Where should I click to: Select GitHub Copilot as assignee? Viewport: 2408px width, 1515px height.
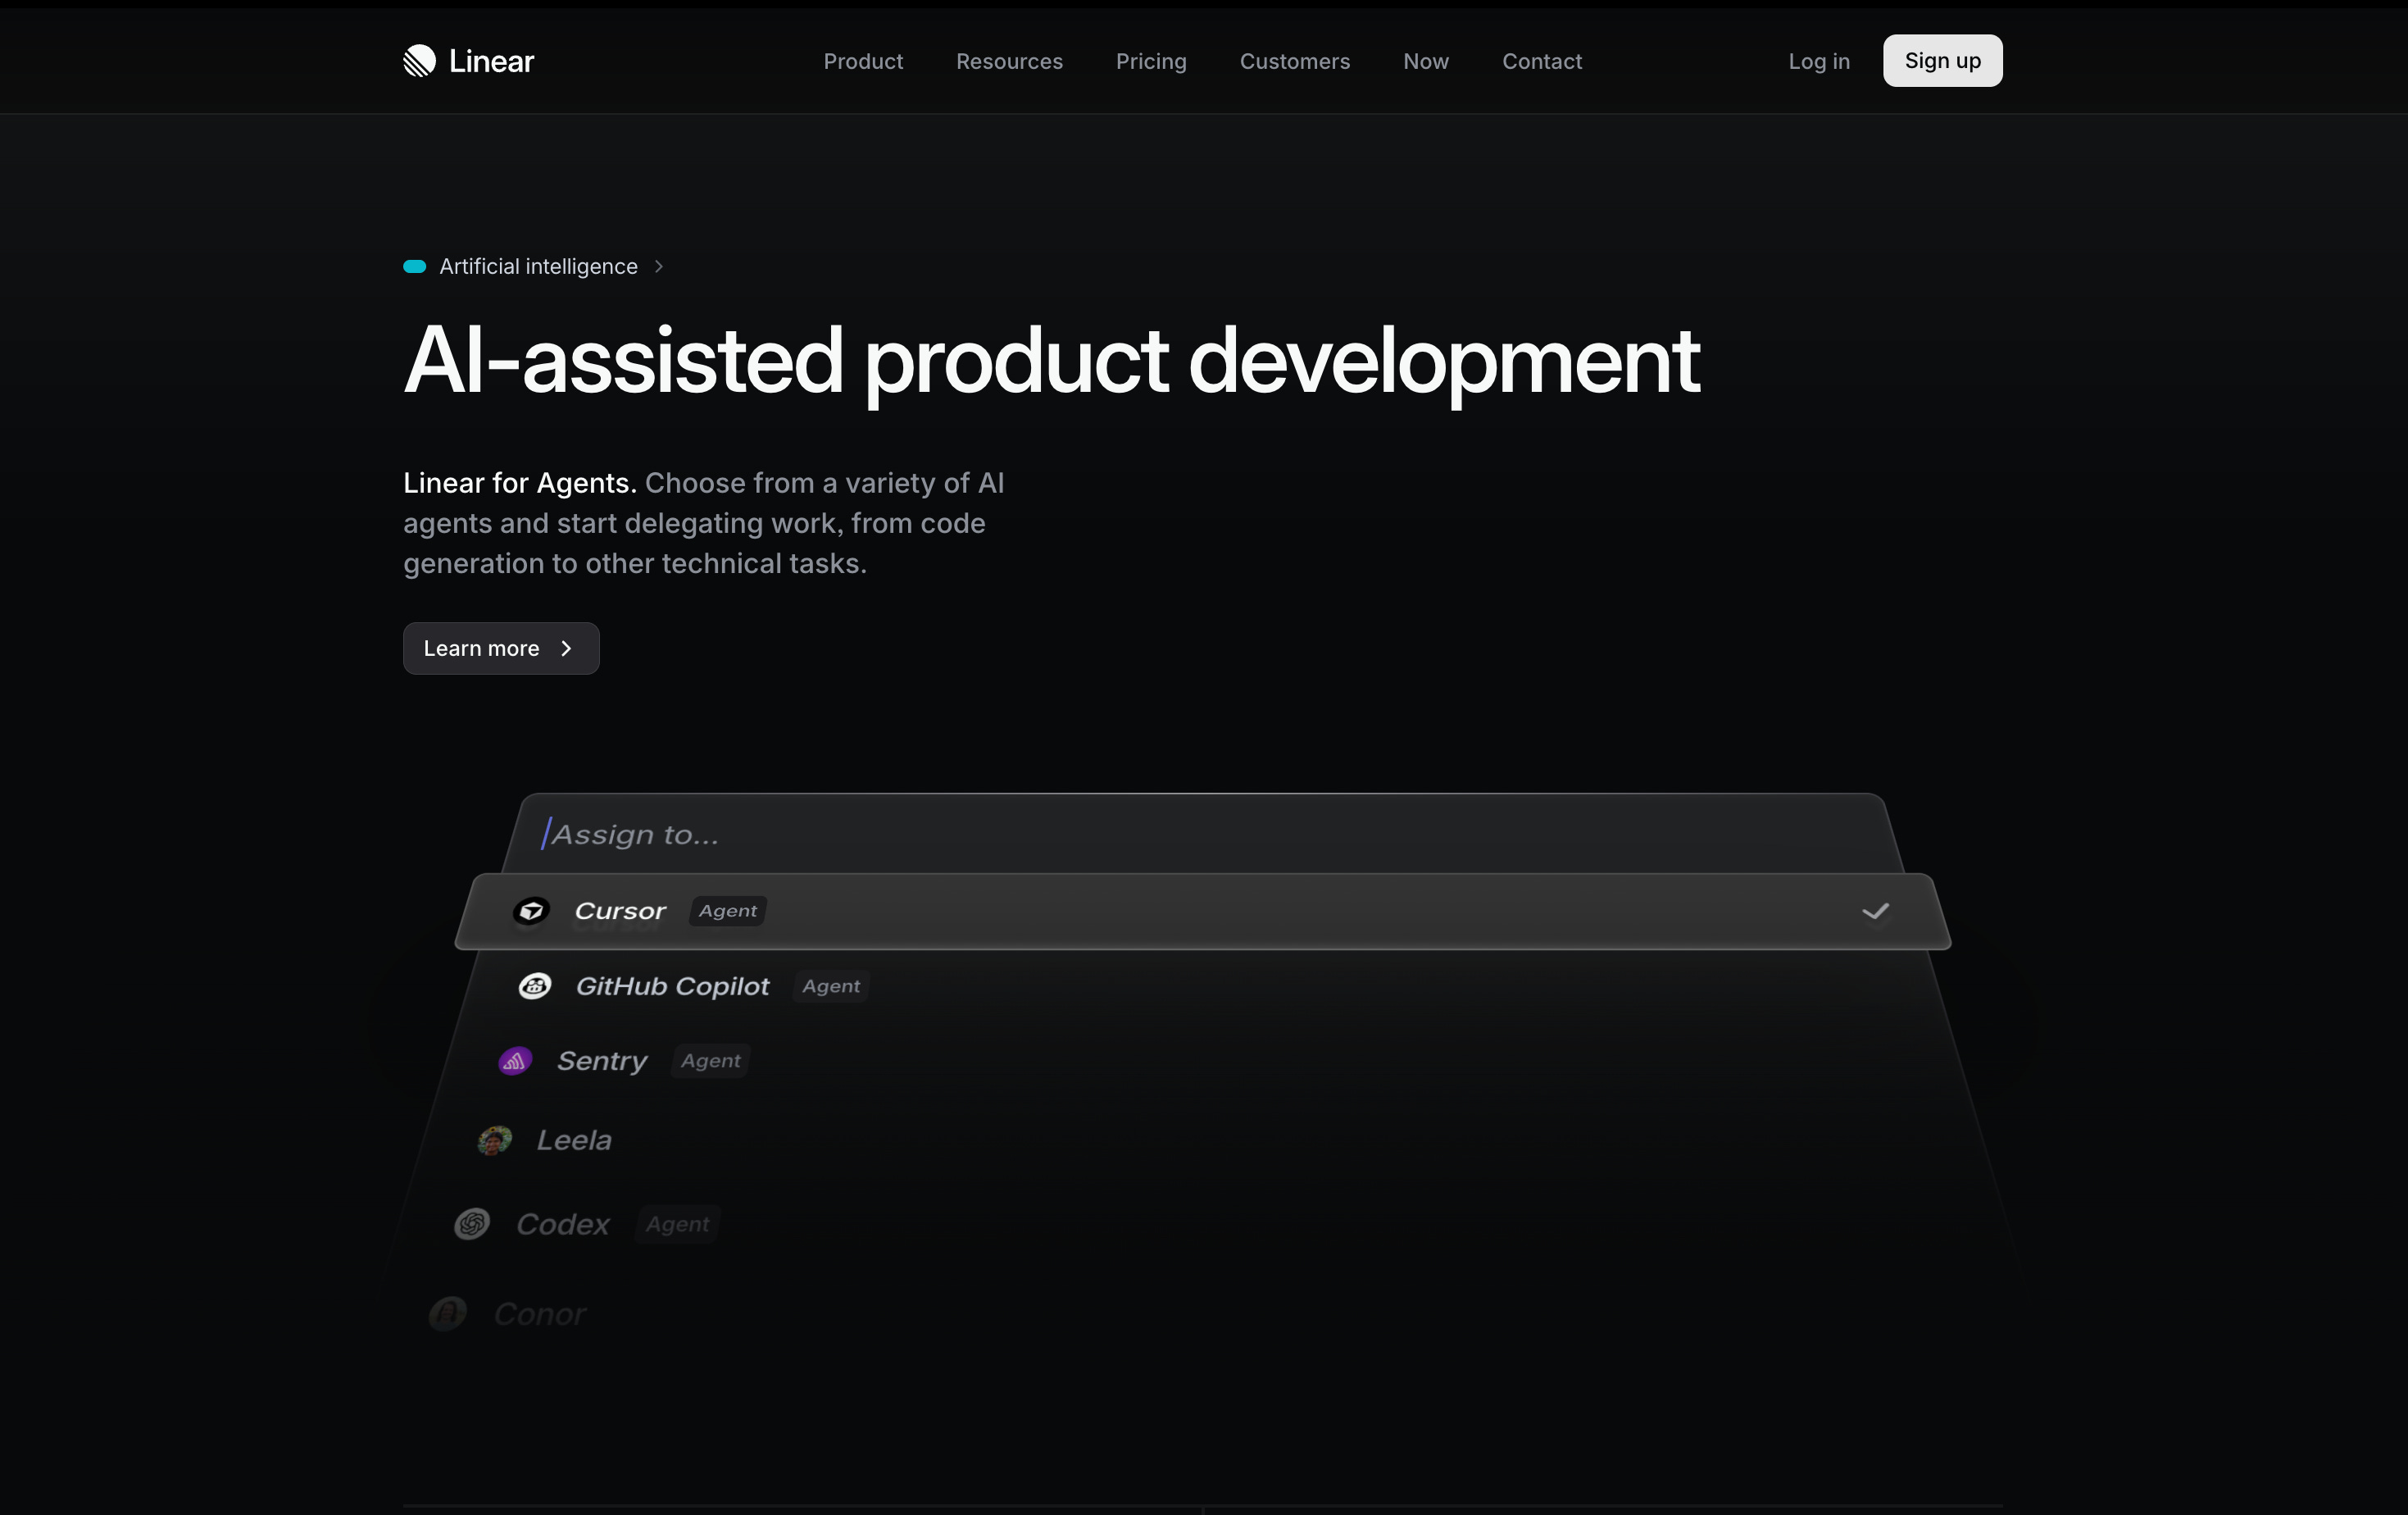672,987
